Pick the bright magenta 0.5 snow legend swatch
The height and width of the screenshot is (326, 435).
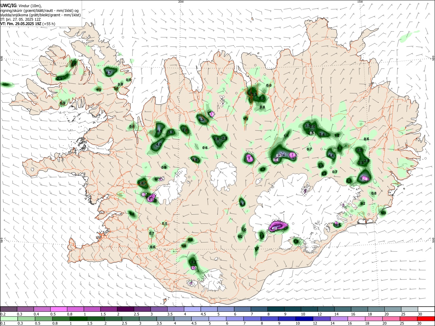tap(59, 309)
